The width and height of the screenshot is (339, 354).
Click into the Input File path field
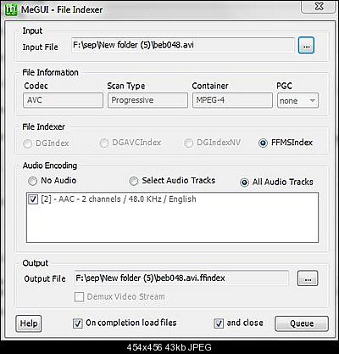coord(182,45)
